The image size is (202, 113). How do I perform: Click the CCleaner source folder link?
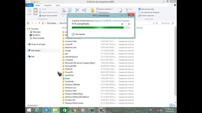tap(103, 21)
